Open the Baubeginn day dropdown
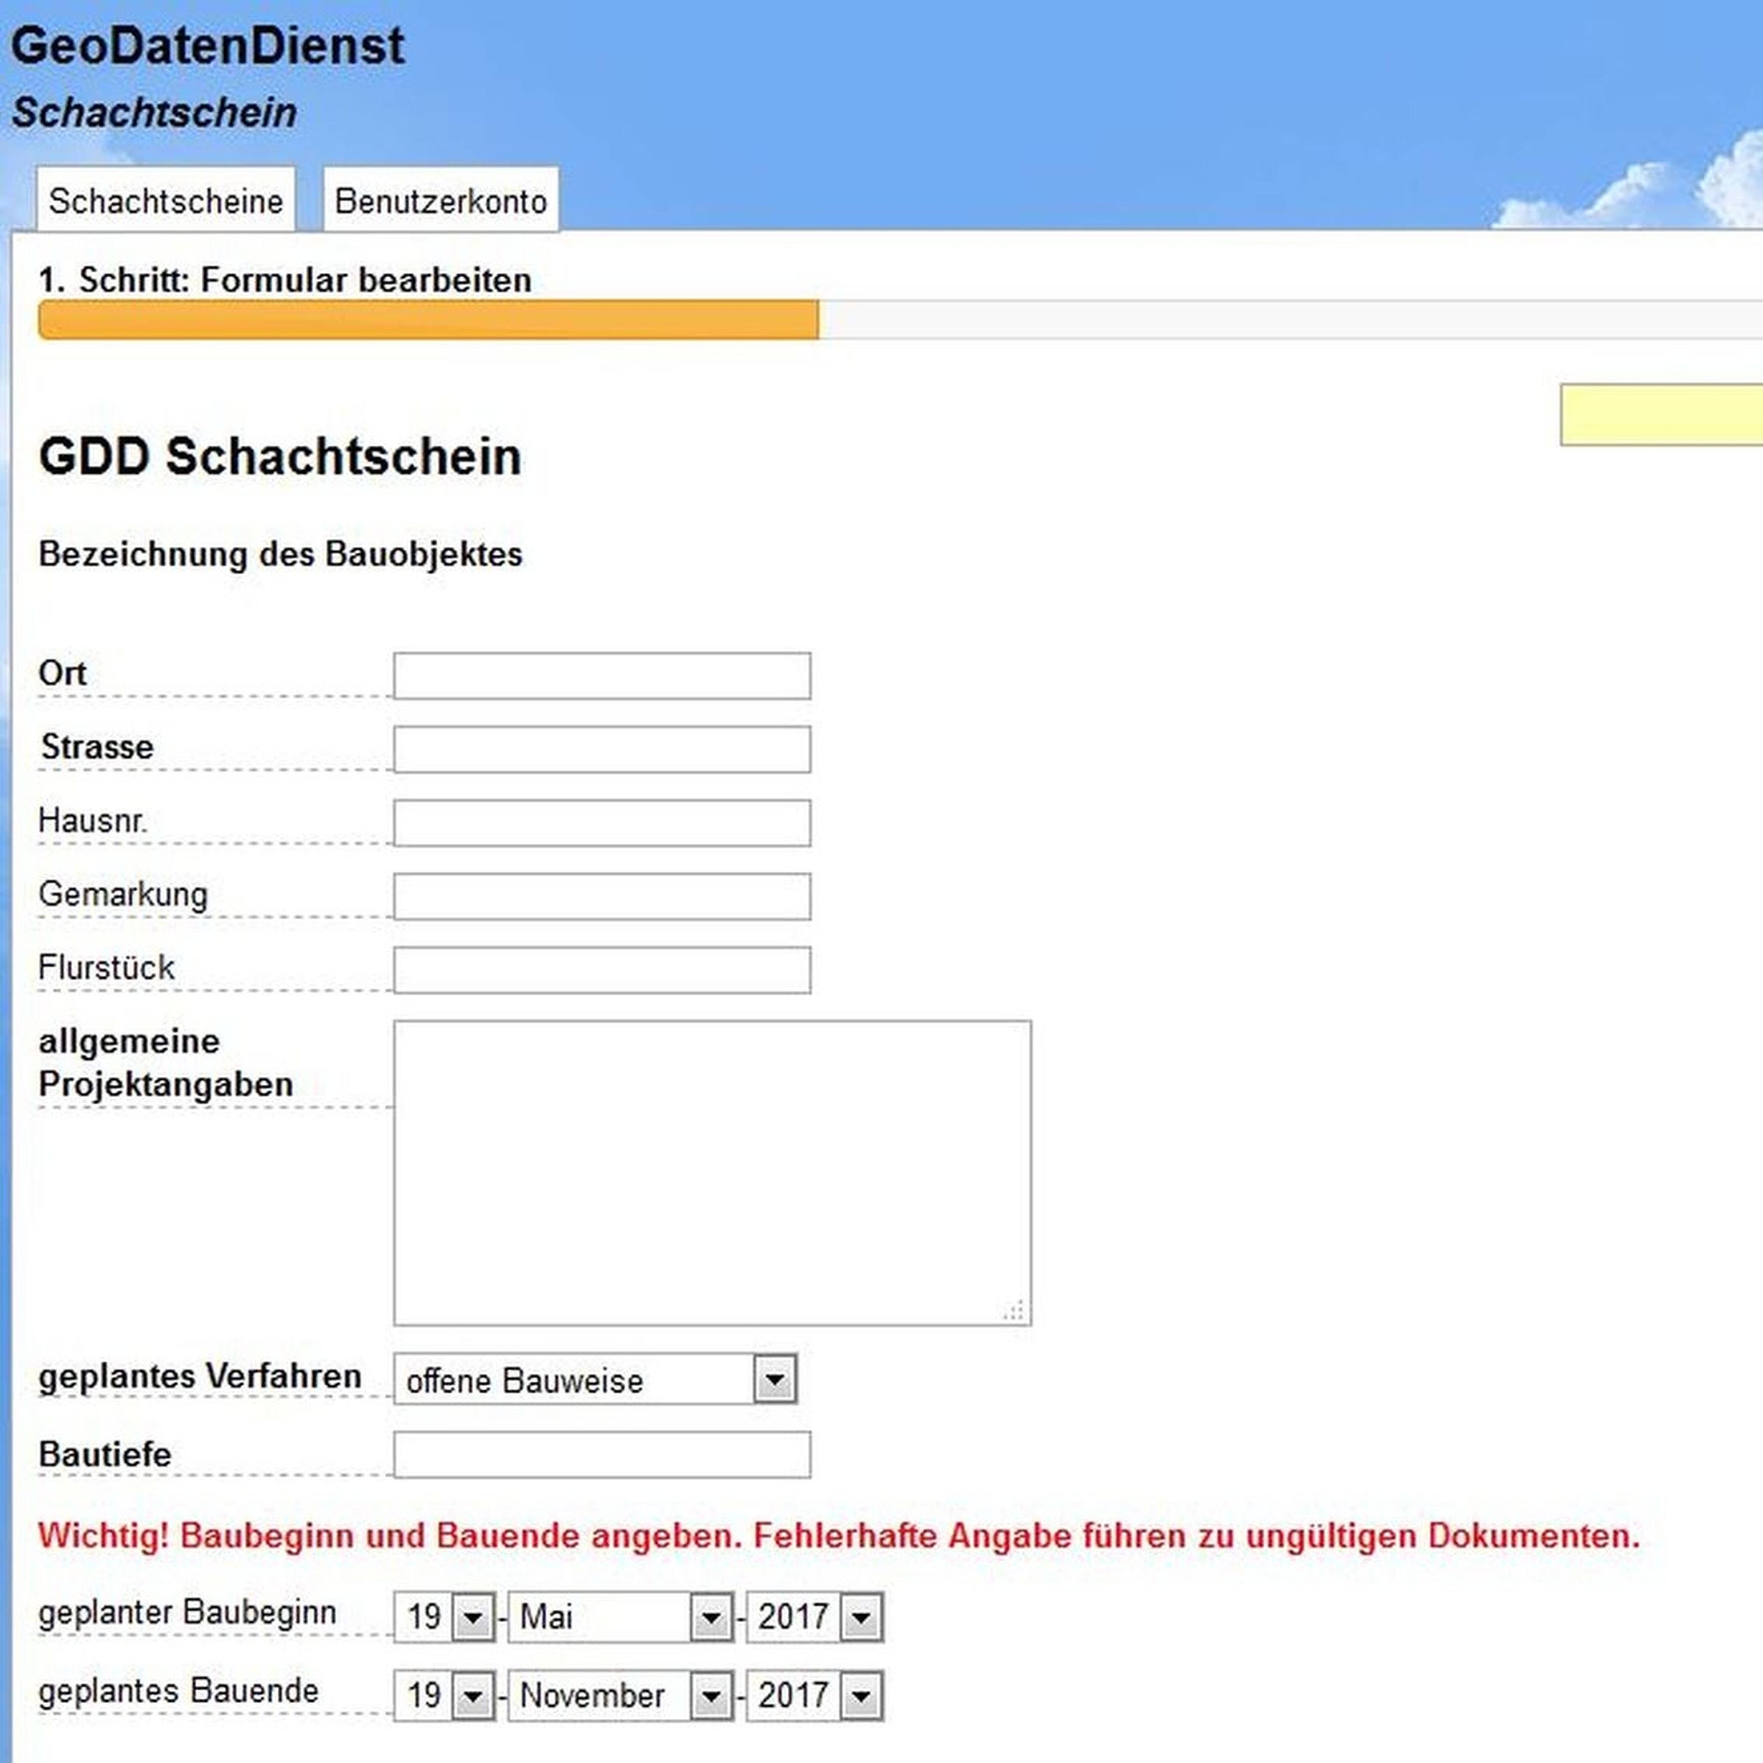Image resolution: width=1763 pixels, height=1763 pixels. 444,1617
